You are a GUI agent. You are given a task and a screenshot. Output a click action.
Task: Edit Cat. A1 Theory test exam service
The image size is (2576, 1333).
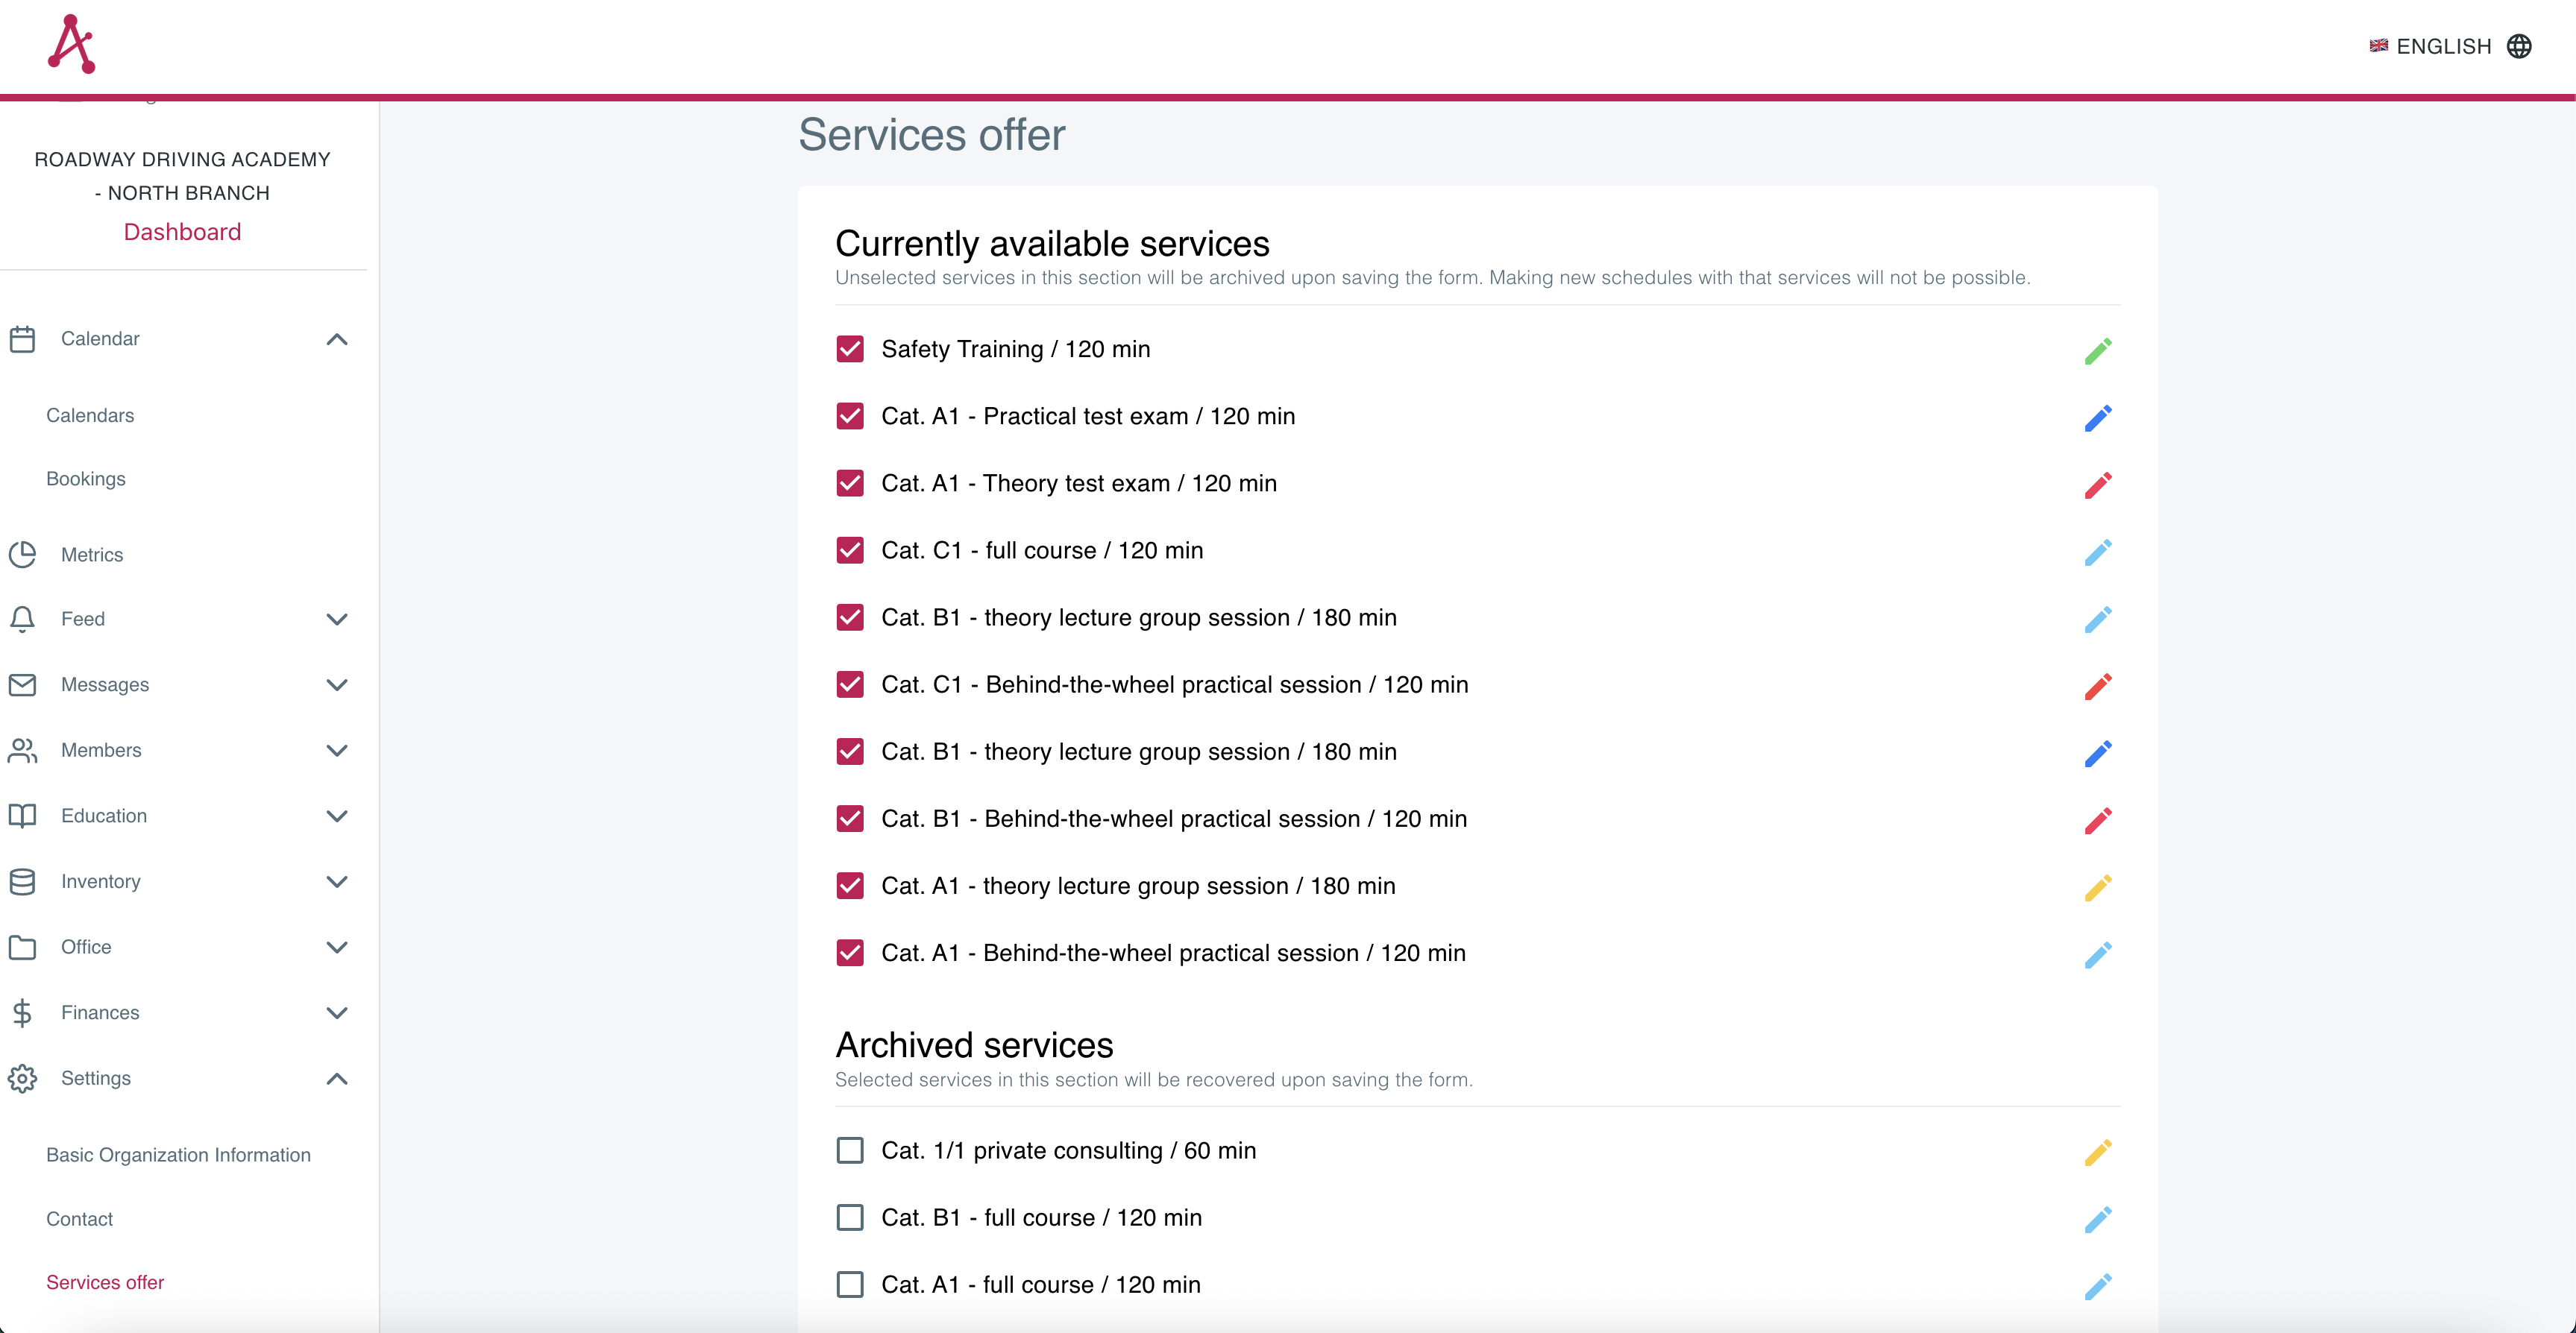click(2099, 484)
